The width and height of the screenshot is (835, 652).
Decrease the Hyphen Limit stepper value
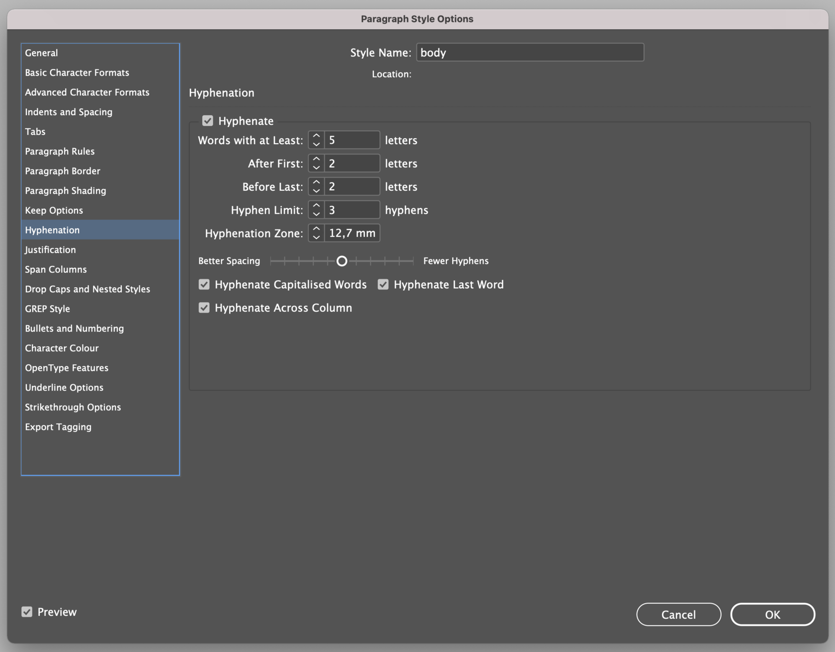click(316, 214)
